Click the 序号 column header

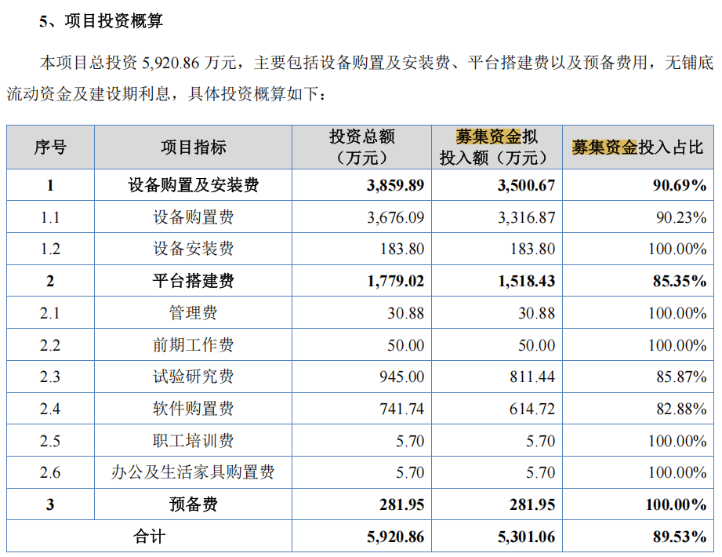click(x=50, y=147)
